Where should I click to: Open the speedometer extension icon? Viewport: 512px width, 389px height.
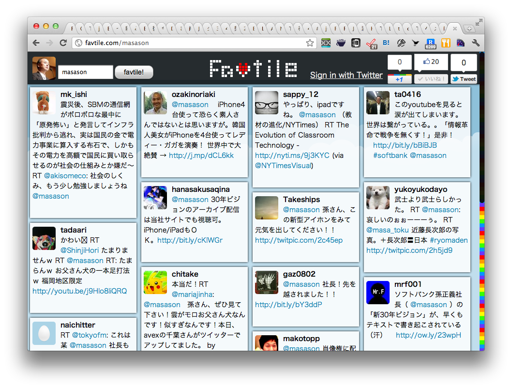point(460,43)
